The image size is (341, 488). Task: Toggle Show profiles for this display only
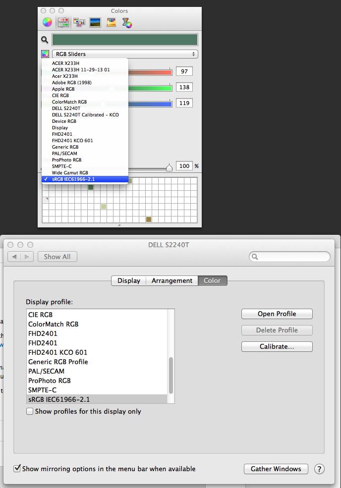pyautogui.click(x=30, y=411)
